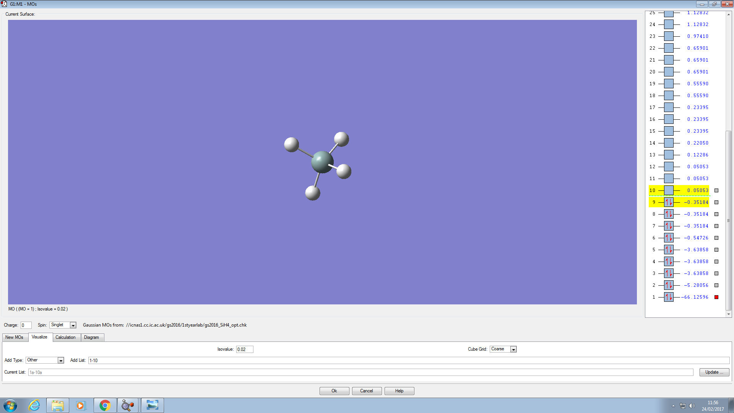Select the orbital box for MO 24

pyautogui.click(x=669, y=24)
